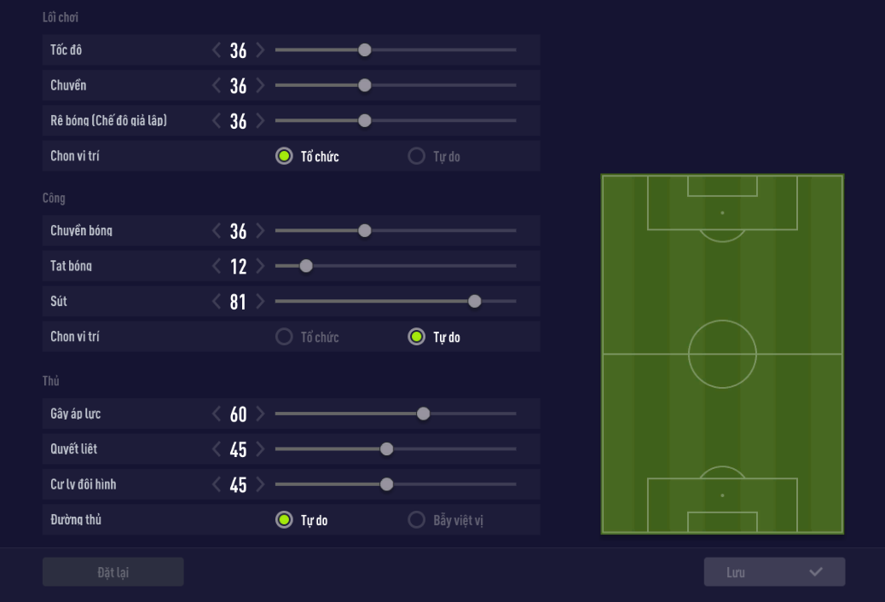Click the Đặt lại reset button
The width and height of the screenshot is (885, 602).
113,572
